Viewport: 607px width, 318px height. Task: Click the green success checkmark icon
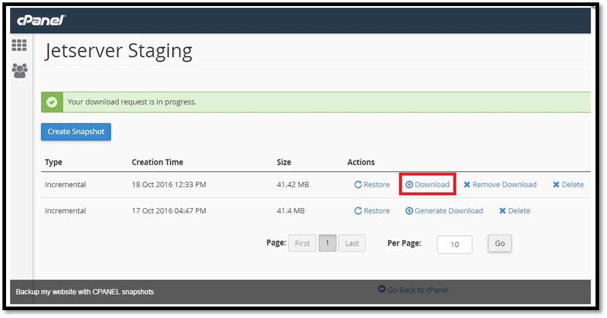pyautogui.click(x=52, y=102)
